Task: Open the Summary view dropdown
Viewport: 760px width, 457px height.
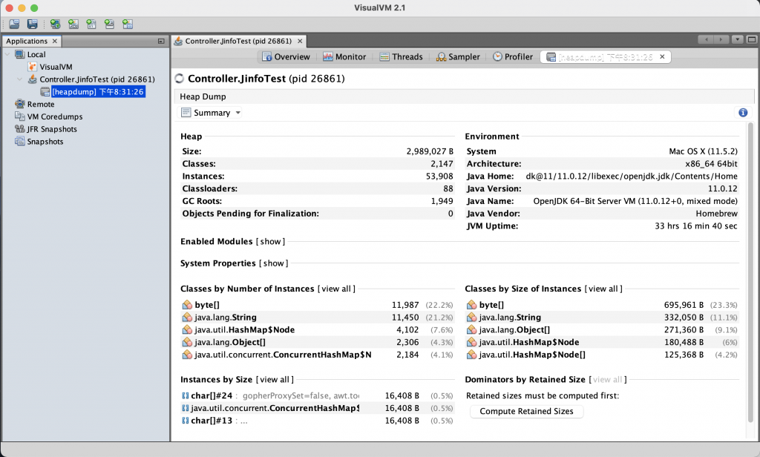Action: 211,113
